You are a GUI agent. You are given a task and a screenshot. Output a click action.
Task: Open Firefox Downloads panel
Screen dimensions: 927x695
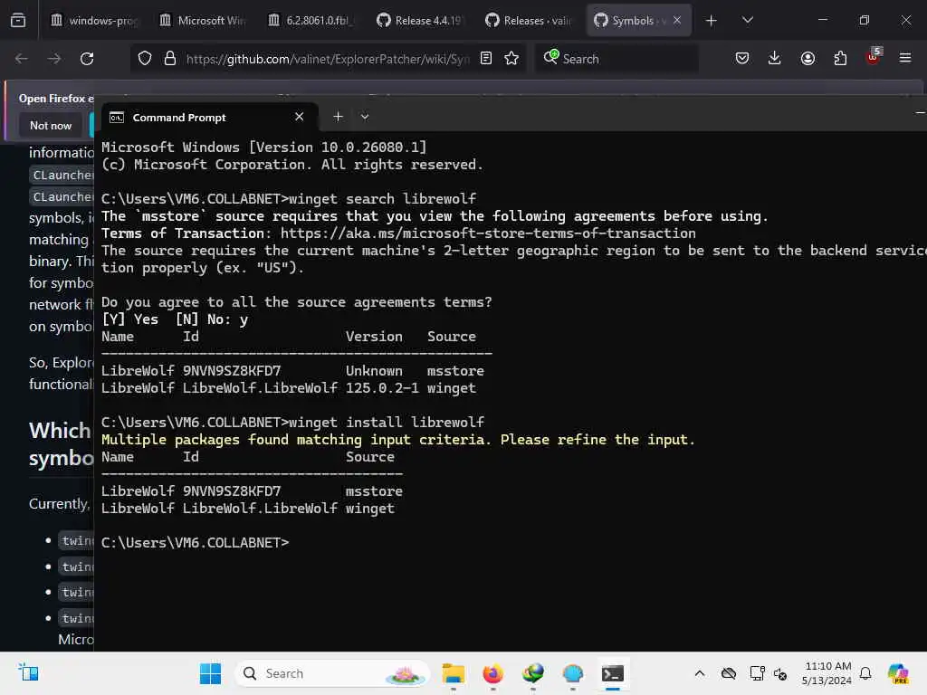coord(775,59)
